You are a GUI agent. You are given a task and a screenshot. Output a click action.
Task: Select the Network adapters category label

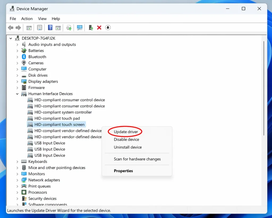(x=44, y=180)
